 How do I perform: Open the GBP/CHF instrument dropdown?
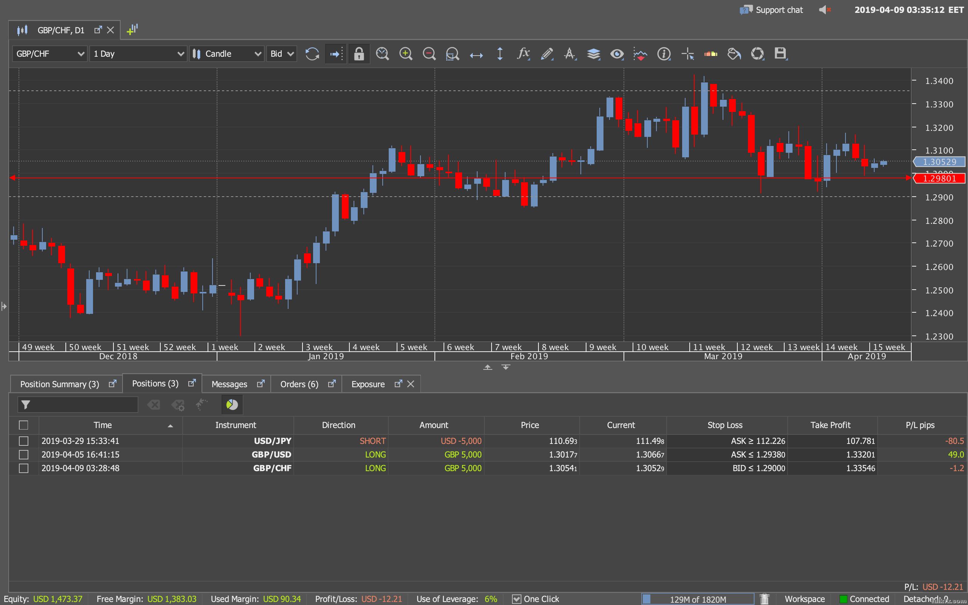click(x=50, y=54)
